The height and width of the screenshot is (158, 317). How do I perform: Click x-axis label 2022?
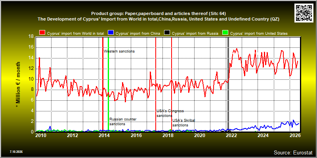tap(231, 135)
